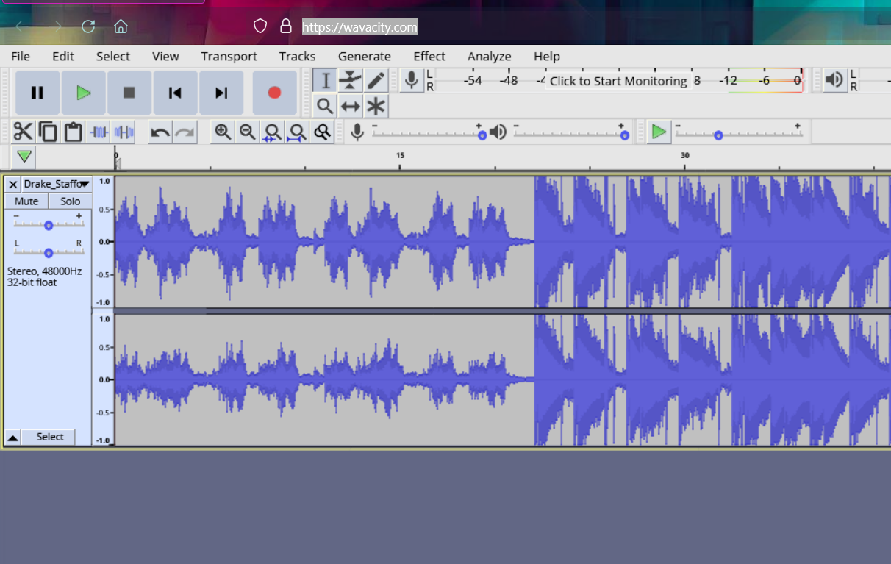891x564 pixels.
Task: Click the Play-at-speed green button
Action: pyautogui.click(x=659, y=132)
